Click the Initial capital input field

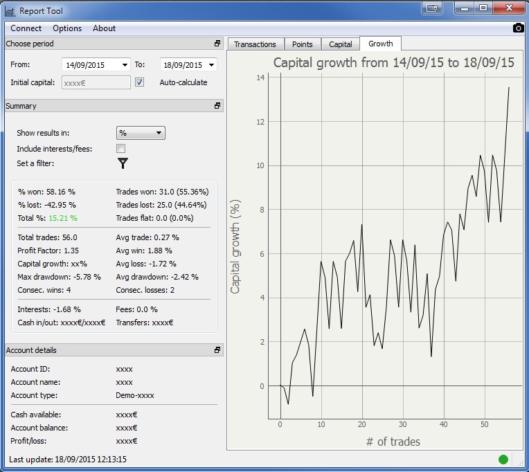click(96, 82)
